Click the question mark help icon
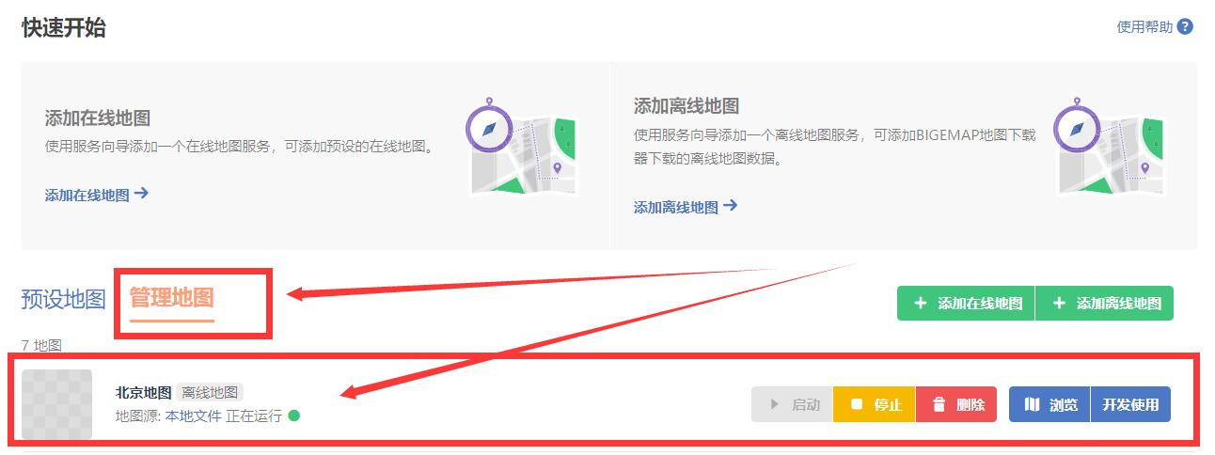Viewport: 1215px width, 455px height. 1185,26
